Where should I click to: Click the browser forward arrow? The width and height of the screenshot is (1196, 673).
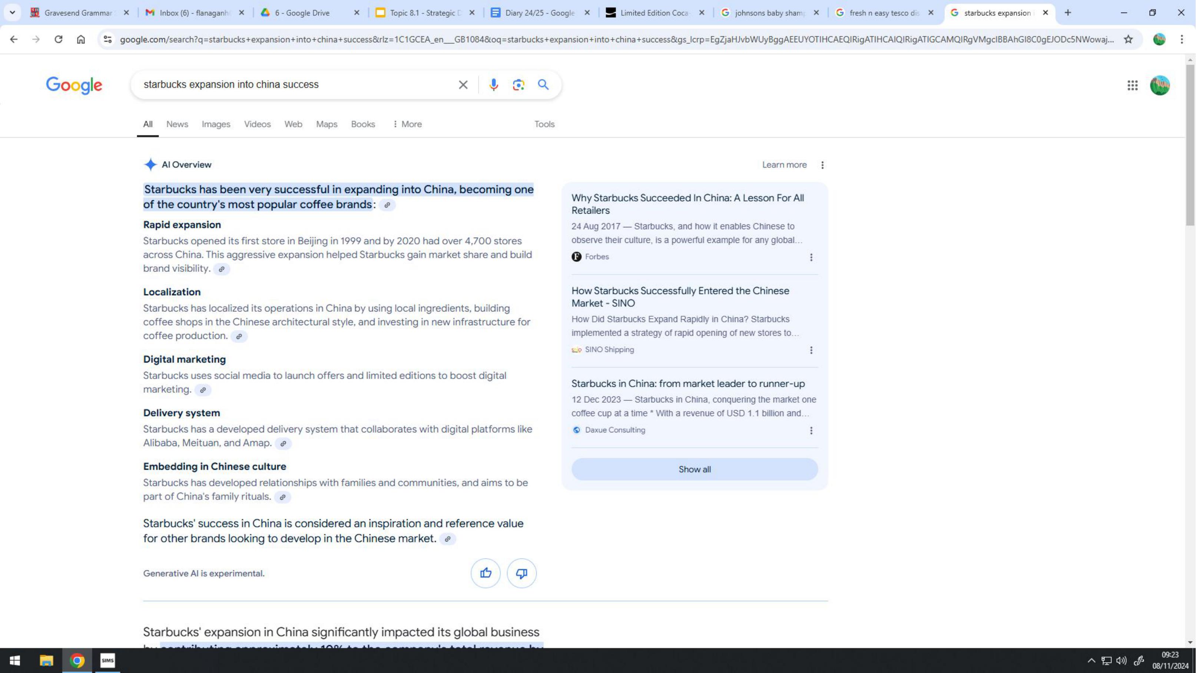[36, 39]
